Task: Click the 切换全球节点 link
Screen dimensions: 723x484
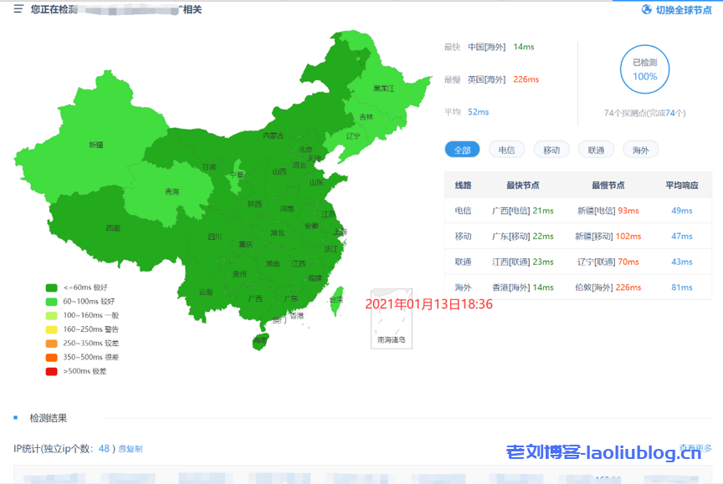Action: coord(682,10)
